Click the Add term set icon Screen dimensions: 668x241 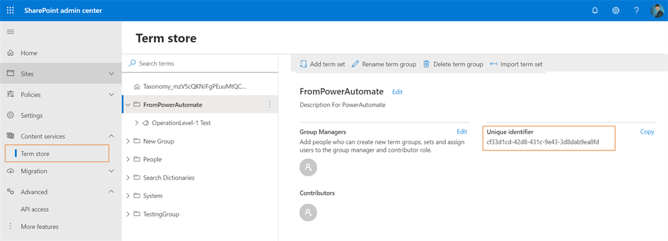[x=303, y=64]
